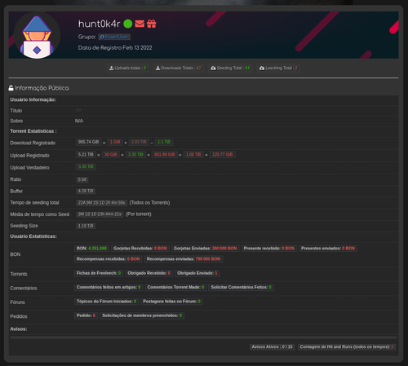Screen dimensions: 408x366
Task: Click the total seeding time value
Action: pyautogui.click(x=101, y=203)
